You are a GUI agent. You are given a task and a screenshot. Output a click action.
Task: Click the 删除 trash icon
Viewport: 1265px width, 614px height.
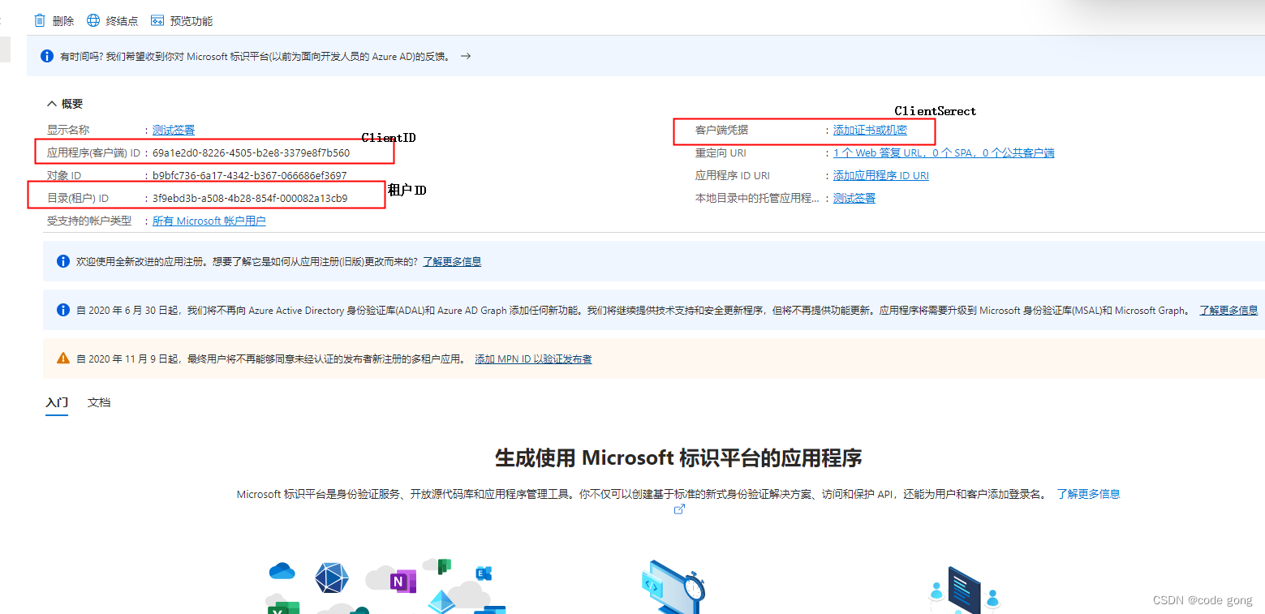click(x=40, y=20)
